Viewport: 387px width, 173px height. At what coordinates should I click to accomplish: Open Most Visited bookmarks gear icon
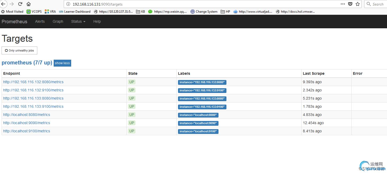tap(3, 12)
